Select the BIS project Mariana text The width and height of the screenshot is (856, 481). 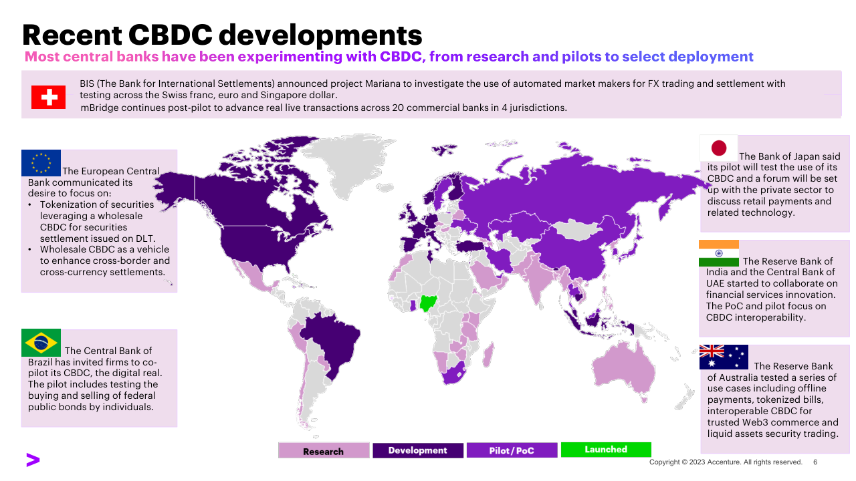(432, 90)
